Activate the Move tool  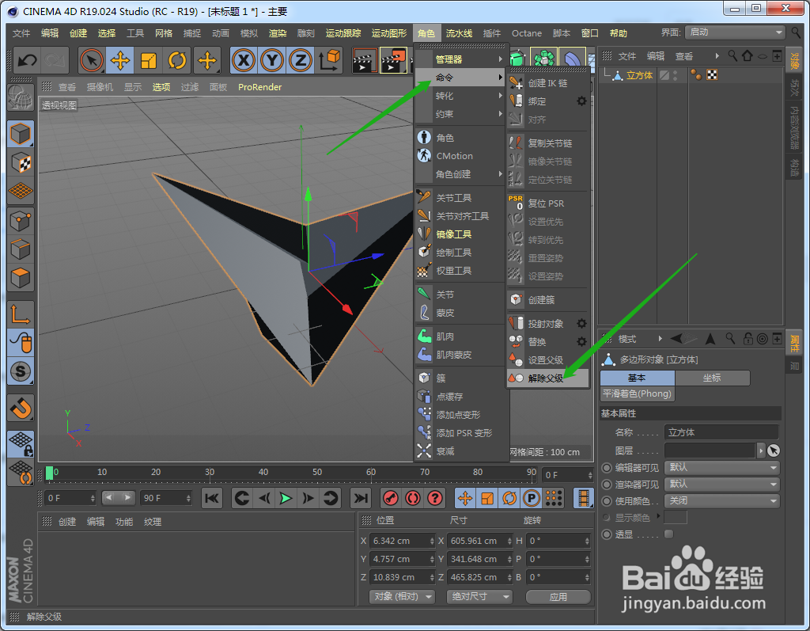click(120, 60)
